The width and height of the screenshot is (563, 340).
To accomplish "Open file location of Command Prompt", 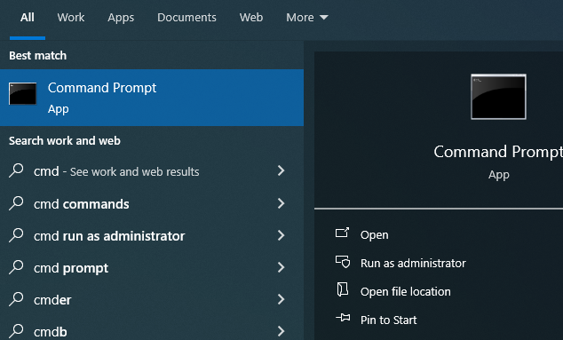I will pos(405,291).
